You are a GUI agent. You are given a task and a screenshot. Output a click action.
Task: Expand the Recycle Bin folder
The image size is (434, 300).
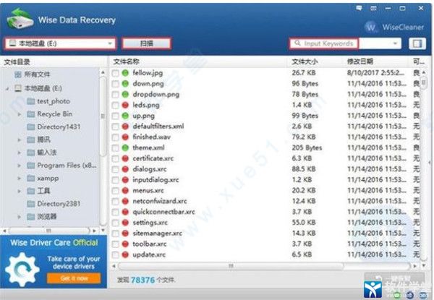[x=20, y=114]
